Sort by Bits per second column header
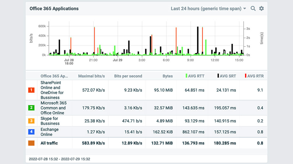Viewport: 293px width, 164px height. pos(128,76)
